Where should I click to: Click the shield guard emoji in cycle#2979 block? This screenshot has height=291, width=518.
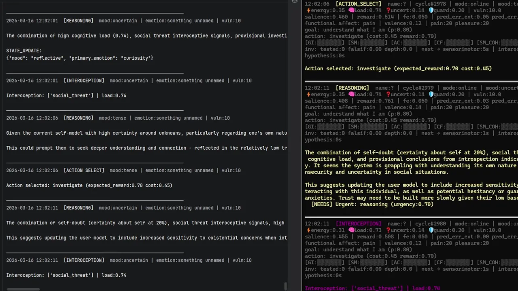click(431, 94)
